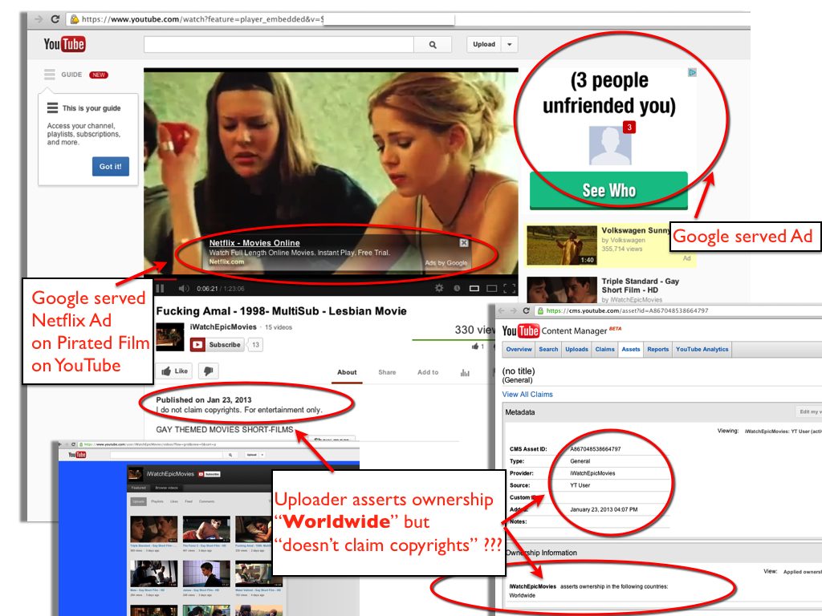Switch to the Overview tab in Content Manager
The width and height of the screenshot is (822, 616).
click(x=519, y=350)
